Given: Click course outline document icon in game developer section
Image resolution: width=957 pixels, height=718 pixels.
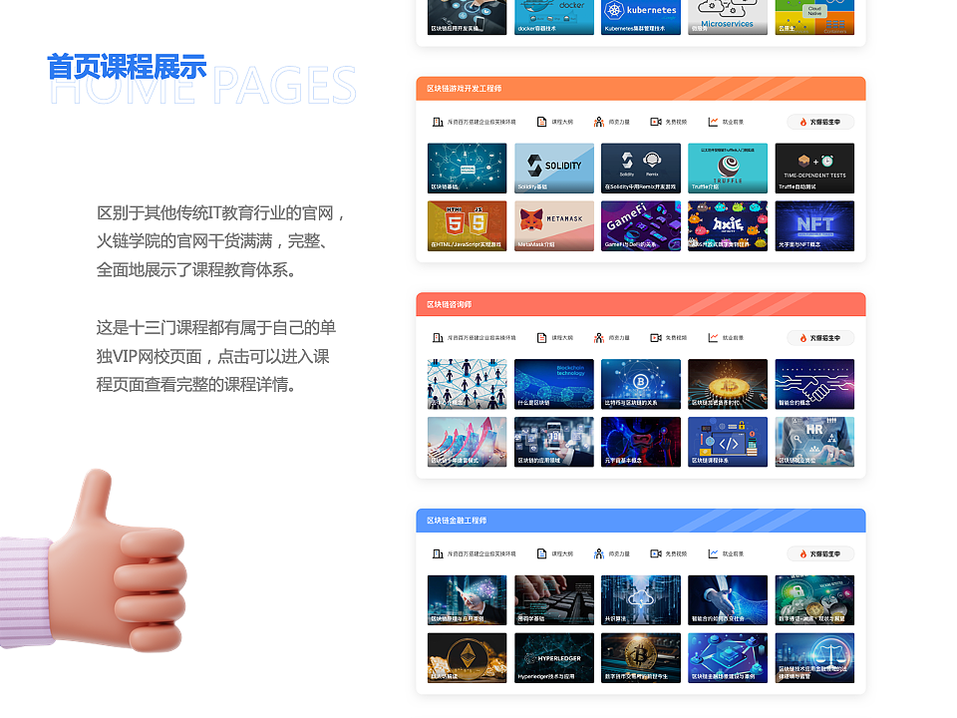Looking at the screenshot, I should (541, 122).
